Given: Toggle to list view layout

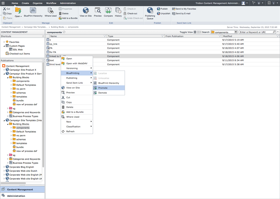Looking at the screenshot, I should click(195, 32).
